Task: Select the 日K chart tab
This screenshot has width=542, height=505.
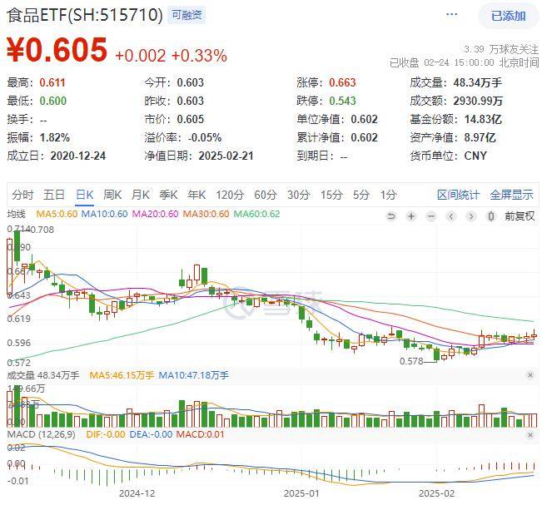Action: (x=85, y=195)
